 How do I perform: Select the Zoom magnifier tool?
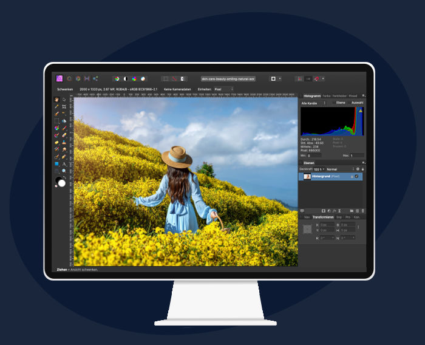point(64,171)
